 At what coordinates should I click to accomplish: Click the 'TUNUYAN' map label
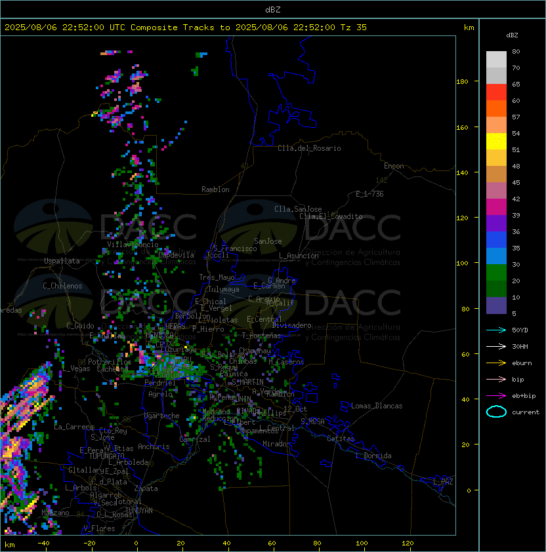139,511
